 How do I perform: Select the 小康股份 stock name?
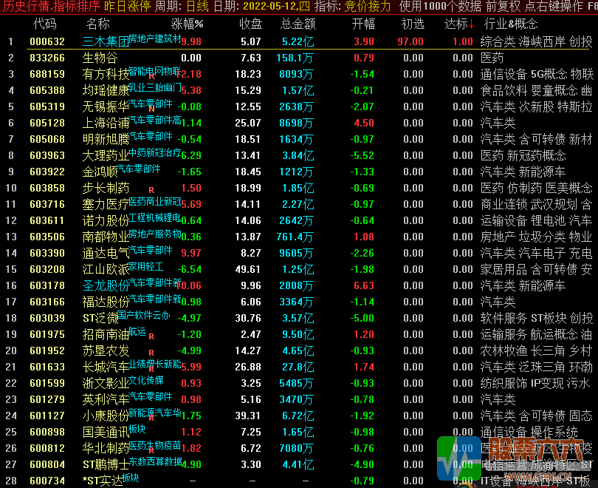pos(106,416)
